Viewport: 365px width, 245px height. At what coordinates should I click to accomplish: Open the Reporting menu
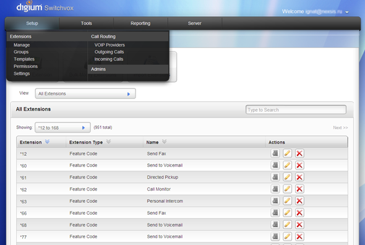(140, 24)
